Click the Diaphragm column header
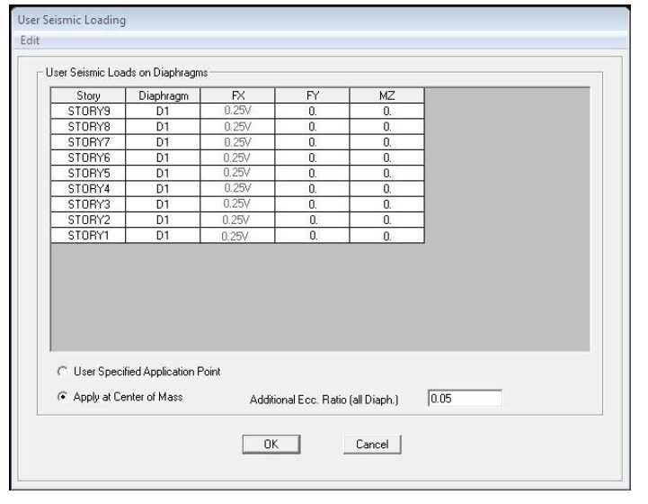This screenshot has height=504, width=648. [163, 95]
